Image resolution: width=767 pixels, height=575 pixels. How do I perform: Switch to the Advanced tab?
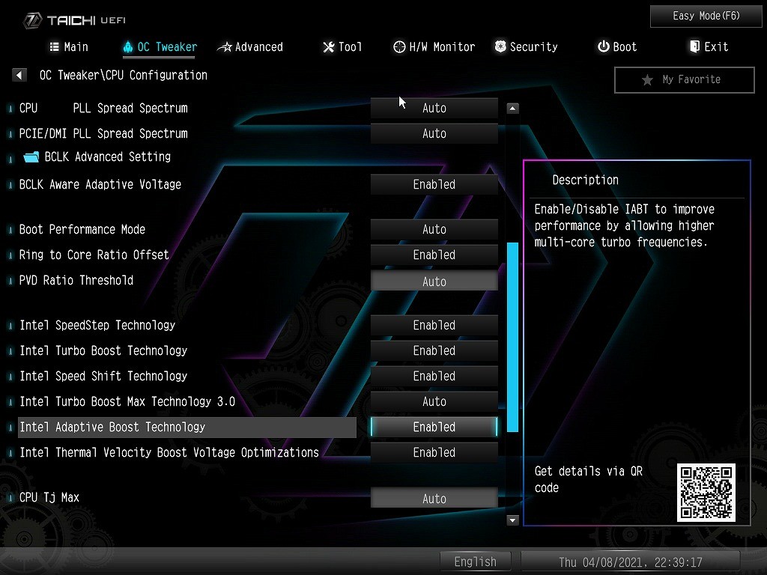click(x=250, y=47)
